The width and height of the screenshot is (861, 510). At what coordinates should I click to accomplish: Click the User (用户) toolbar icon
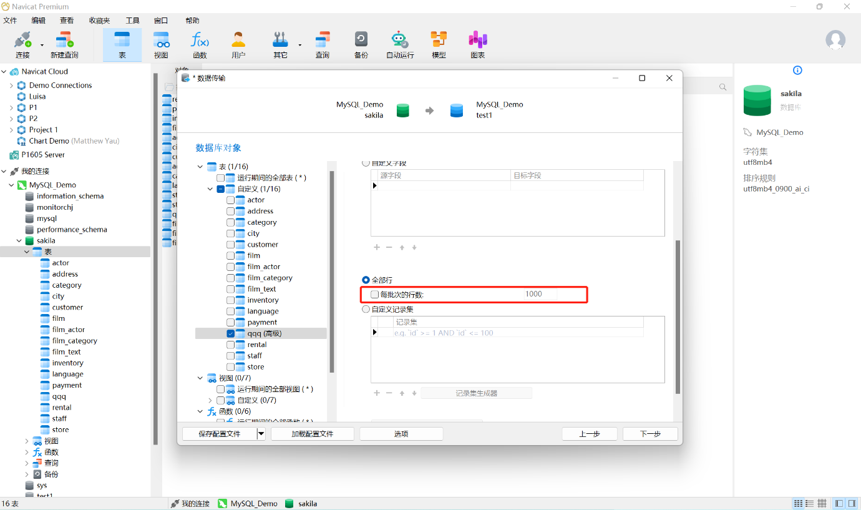coord(238,45)
